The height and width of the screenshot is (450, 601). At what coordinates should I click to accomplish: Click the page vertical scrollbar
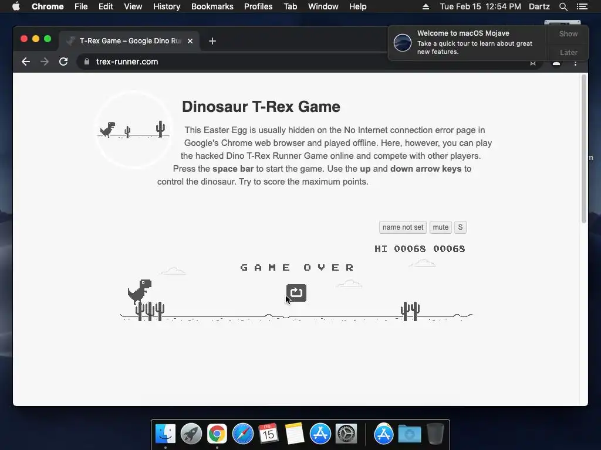(x=584, y=149)
